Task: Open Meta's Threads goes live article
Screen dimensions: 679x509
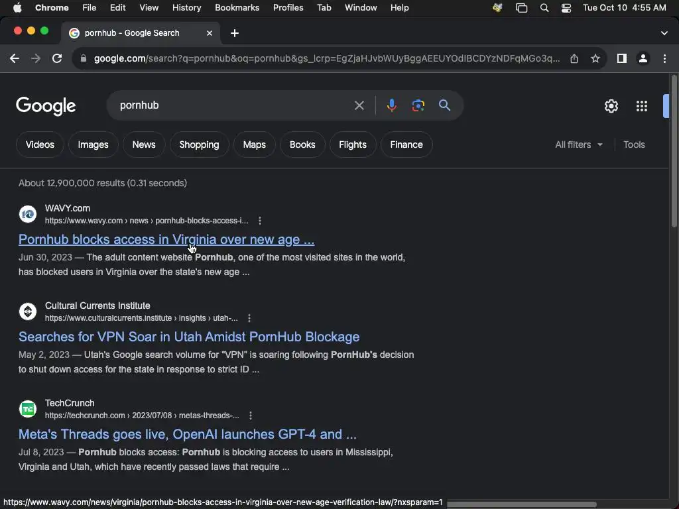Action: pyautogui.click(x=188, y=434)
